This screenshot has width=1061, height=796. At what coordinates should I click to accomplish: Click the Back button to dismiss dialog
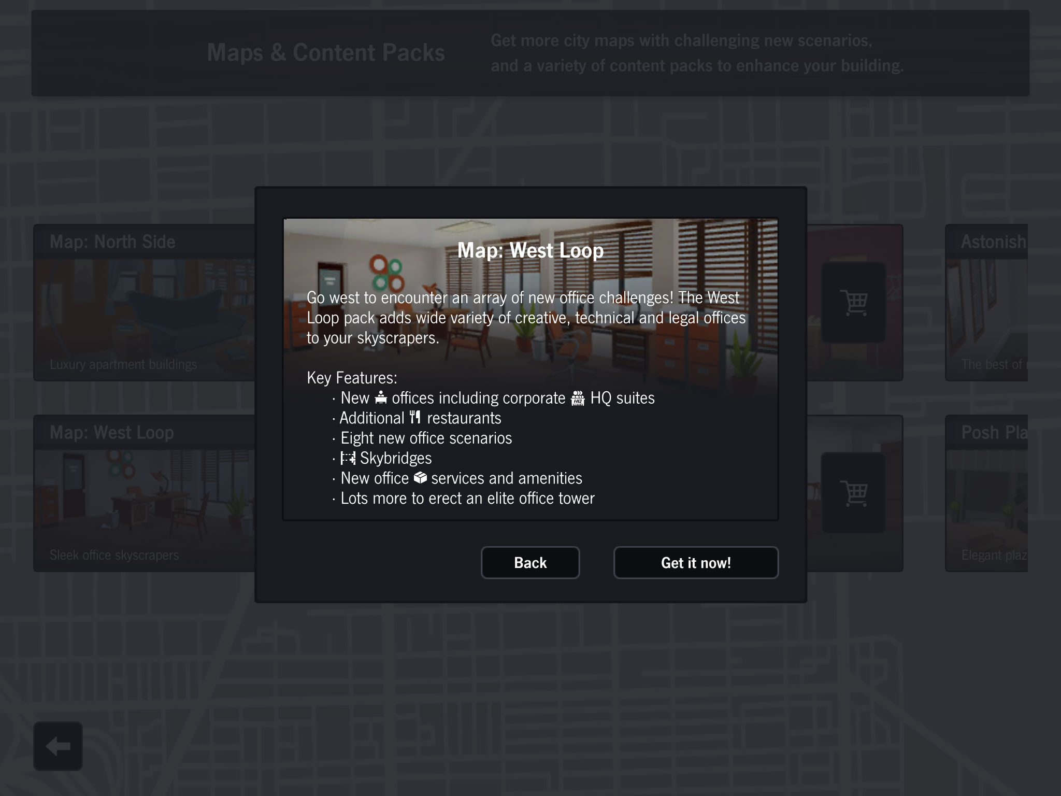tap(529, 562)
